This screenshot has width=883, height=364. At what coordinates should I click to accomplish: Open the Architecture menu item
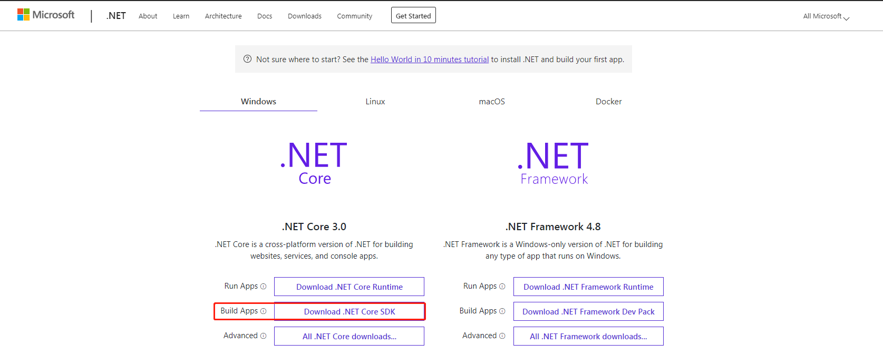224,16
